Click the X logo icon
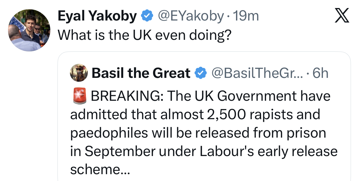 click(x=342, y=16)
